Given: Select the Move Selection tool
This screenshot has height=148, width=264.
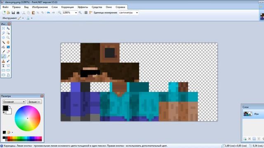Looking at the screenshot, I should click(8, 33).
